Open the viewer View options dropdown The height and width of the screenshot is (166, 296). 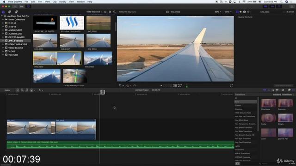pyautogui.click(x=228, y=12)
